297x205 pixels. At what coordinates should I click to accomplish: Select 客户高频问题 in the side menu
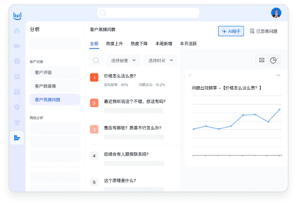pos(55,99)
